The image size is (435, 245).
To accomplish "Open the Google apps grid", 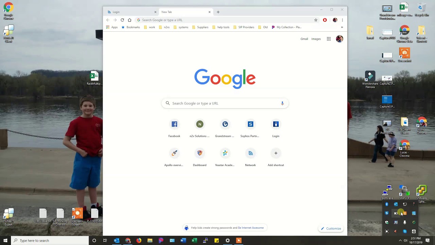I will tap(329, 39).
